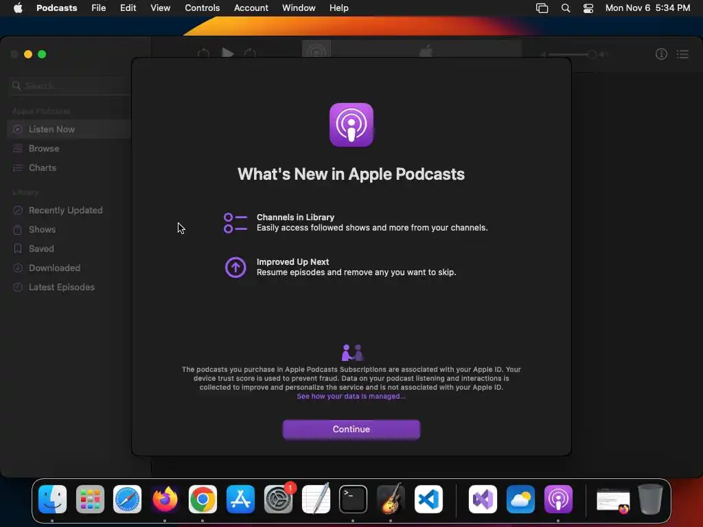Open Visual Studio Code from the Dock
The image size is (703, 527).
pos(428,500)
